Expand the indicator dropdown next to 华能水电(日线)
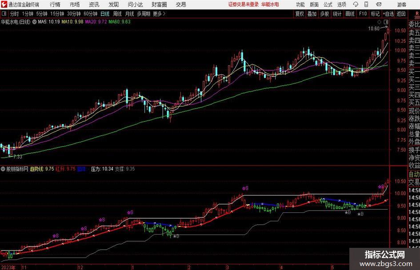This screenshot has width=420, height=270. tap(34, 22)
